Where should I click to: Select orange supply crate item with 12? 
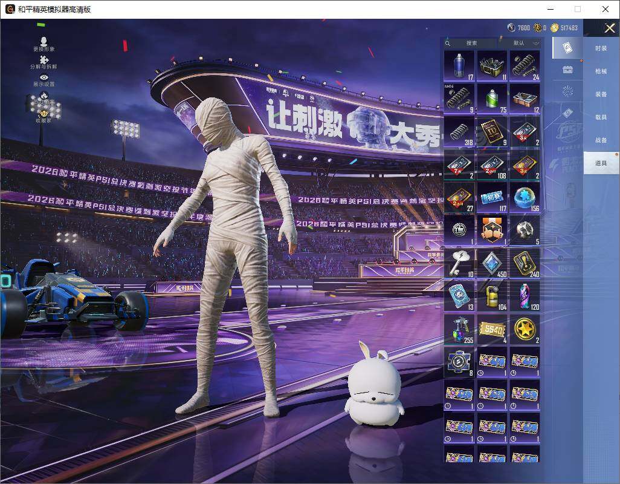click(x=525, y=99)
